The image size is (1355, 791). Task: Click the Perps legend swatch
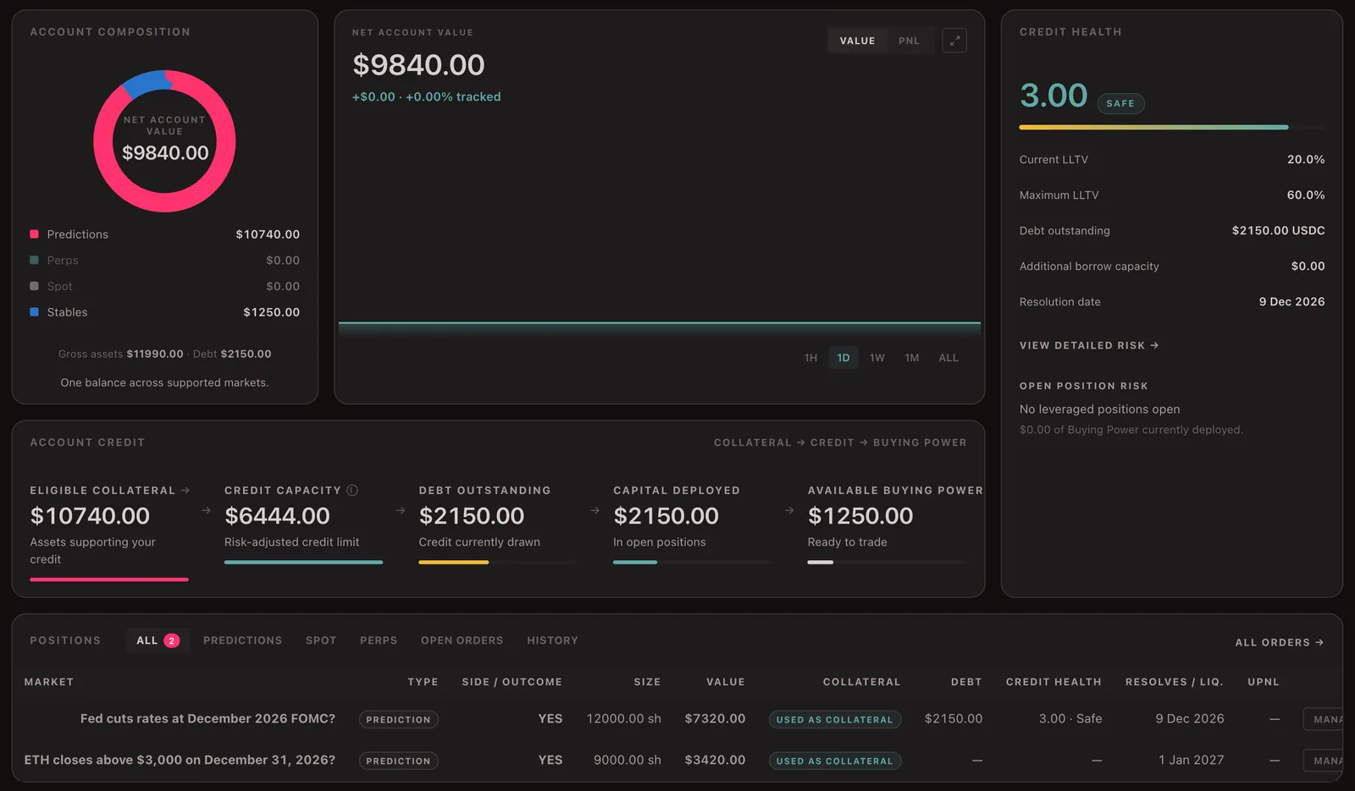click(x=34, y=261)
